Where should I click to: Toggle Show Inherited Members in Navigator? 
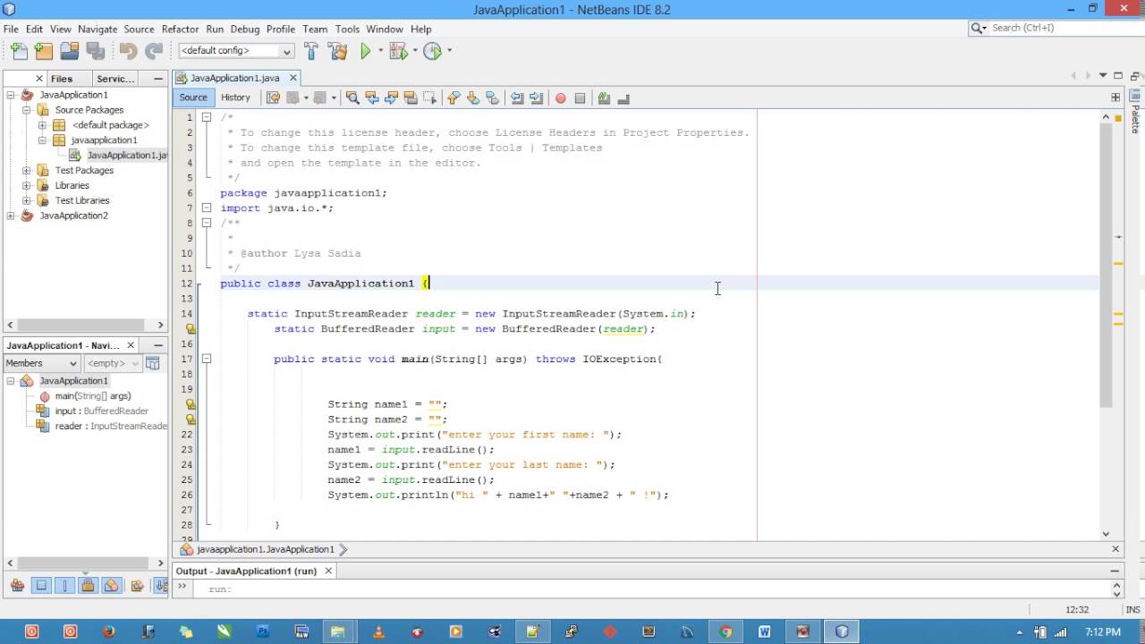pyautogui.click(x=17, y=586)
